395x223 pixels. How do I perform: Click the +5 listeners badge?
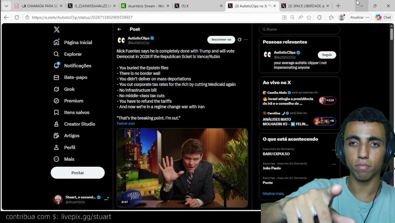(325, 121)
